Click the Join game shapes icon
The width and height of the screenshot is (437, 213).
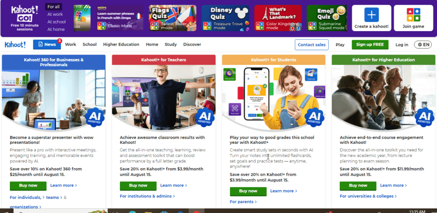[x=413, y=15]
